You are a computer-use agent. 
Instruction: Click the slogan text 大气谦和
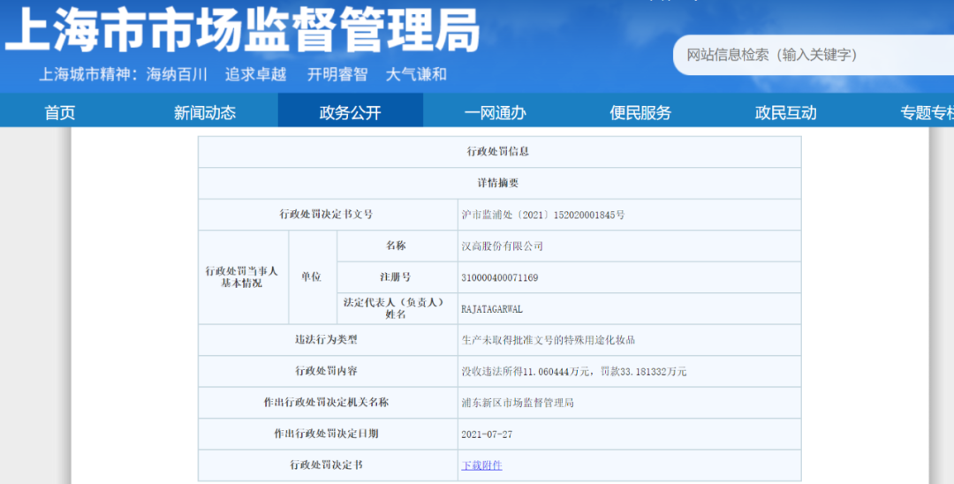tap(416, 75)
